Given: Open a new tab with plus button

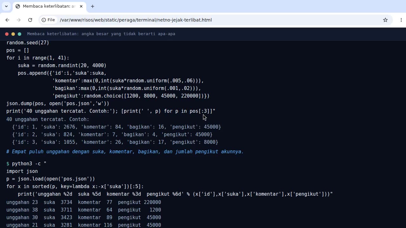Looking at the screenshot, I should pos(93,6).
